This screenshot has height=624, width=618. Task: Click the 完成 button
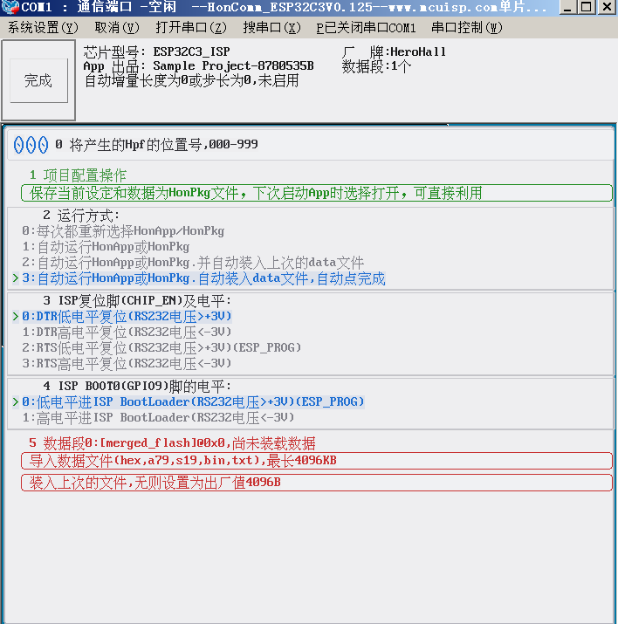pyautogui.click(x=38, y=80)
